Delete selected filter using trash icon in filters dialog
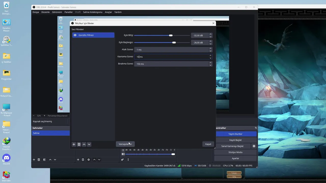This screenshot has width=326, height=183. (79, 144)
